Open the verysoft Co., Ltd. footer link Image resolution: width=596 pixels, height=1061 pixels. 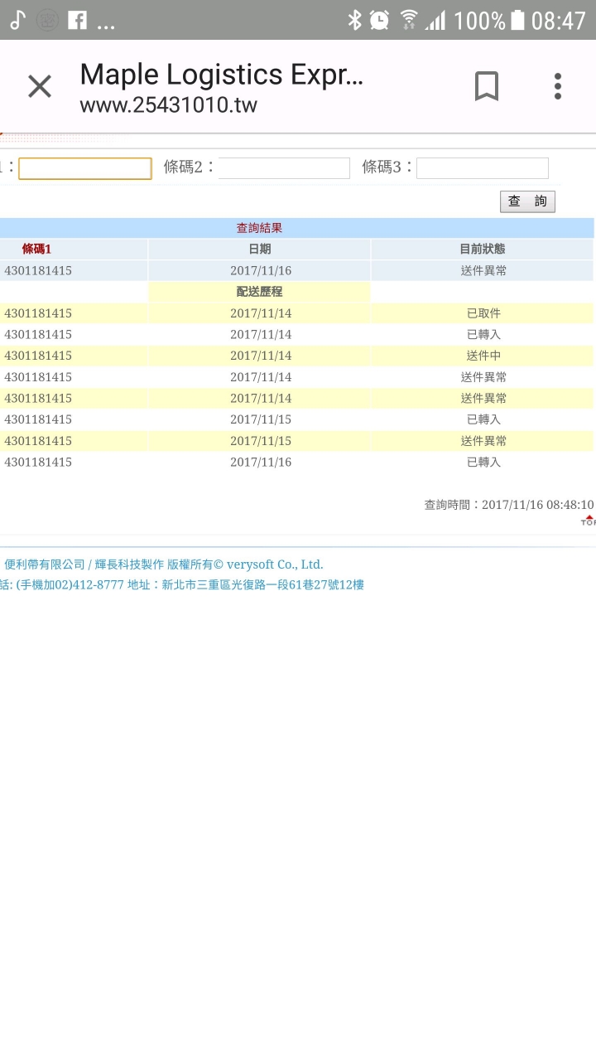tap(275, 564)
